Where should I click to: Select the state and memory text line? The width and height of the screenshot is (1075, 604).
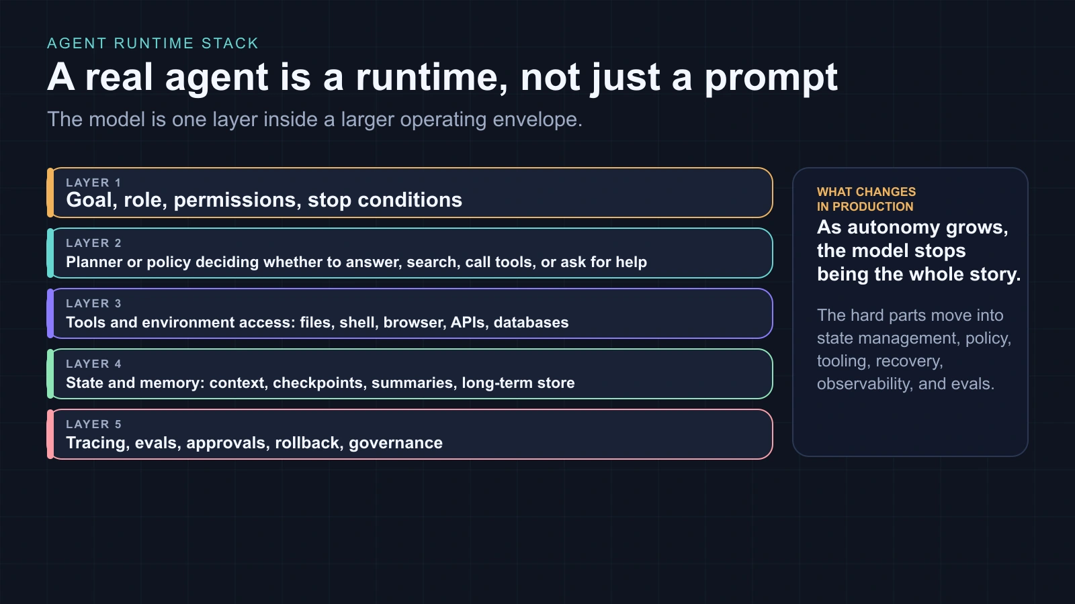click(x=320, y=383)
